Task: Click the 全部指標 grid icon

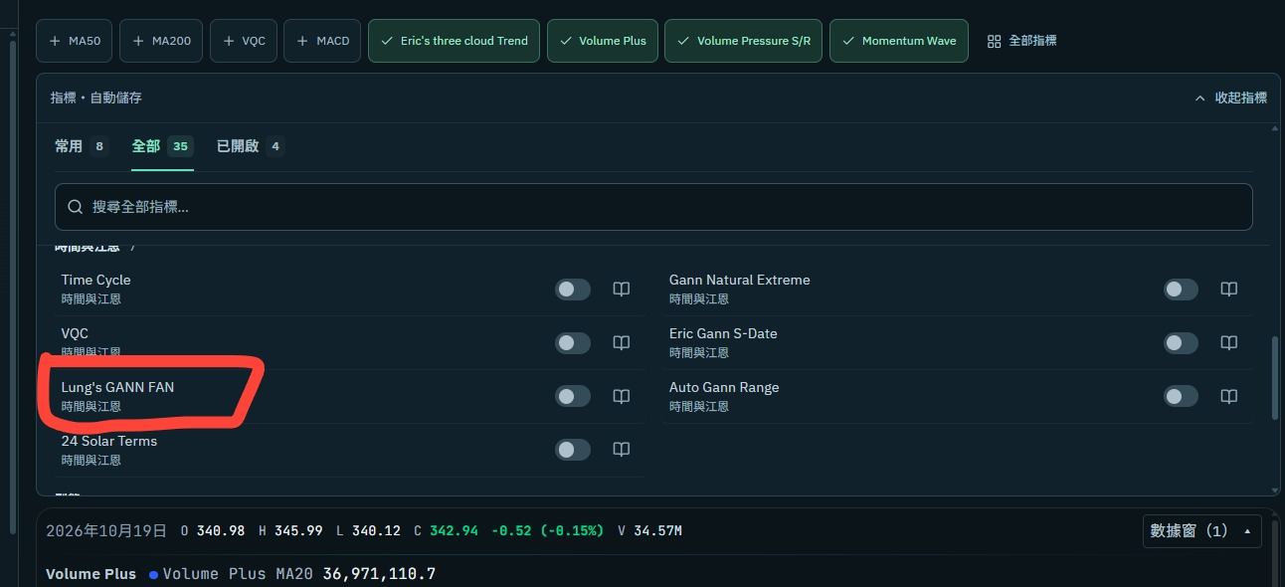Action: 994,41
